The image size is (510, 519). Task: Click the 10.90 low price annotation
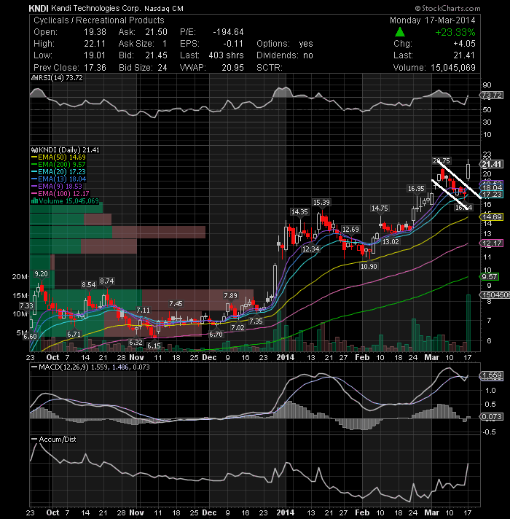[x=369, y=267]
